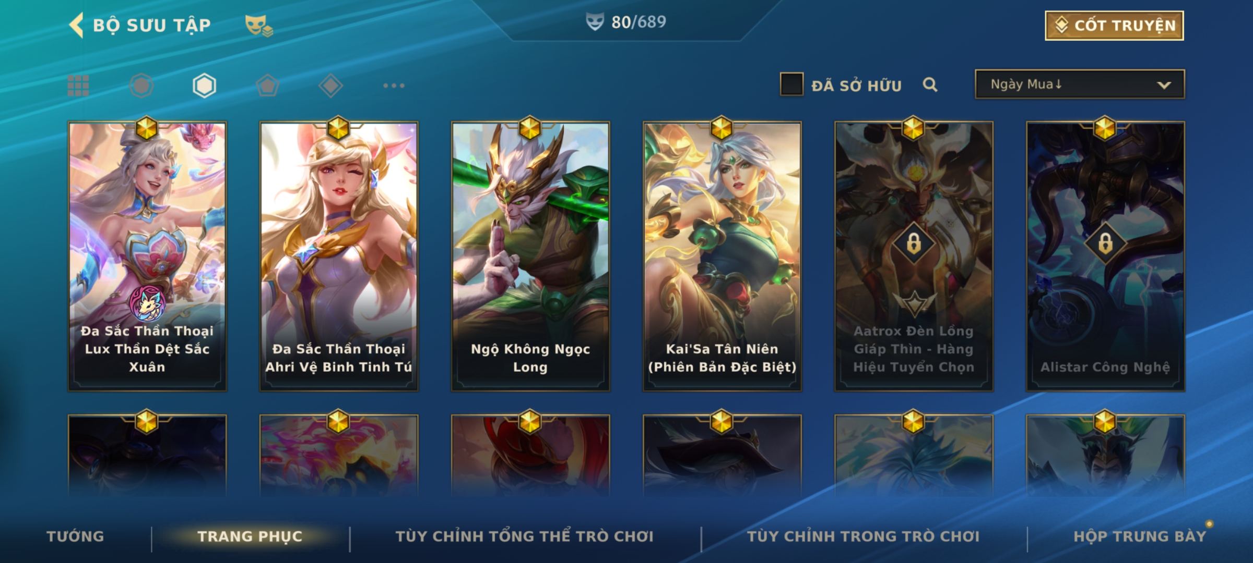Filter by the hexagon rarity icon

tap(204, 85)
